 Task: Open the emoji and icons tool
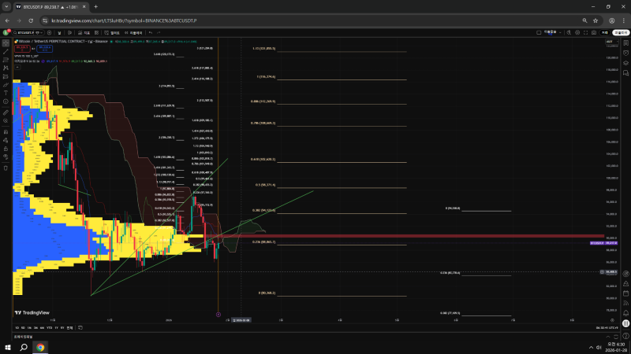coord(6,101)
